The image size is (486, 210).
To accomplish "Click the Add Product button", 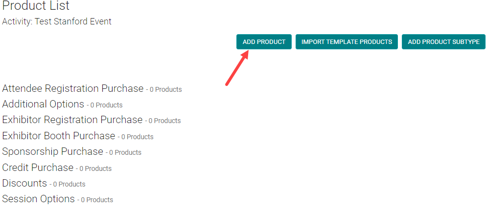I will click(x=264, y=42).
